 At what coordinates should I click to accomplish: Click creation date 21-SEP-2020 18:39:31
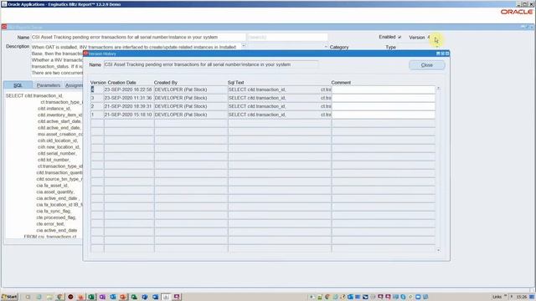pos(129,106)
